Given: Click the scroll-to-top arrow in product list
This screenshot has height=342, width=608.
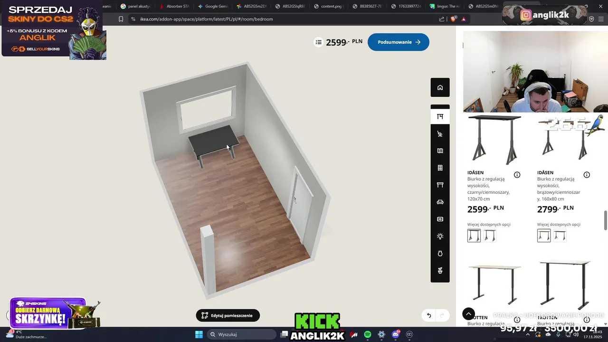Looking at the screenshot, I should point(468,314).
